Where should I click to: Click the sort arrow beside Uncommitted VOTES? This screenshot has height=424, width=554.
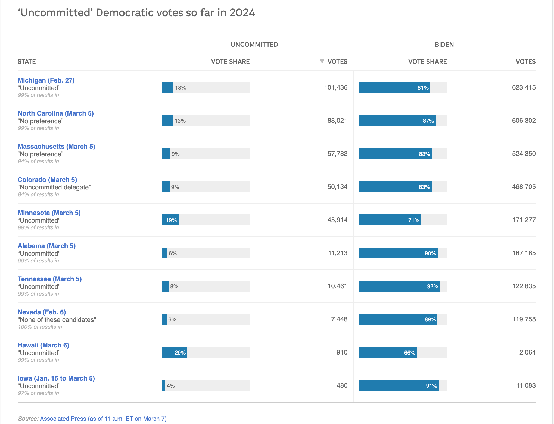[322, 62]
